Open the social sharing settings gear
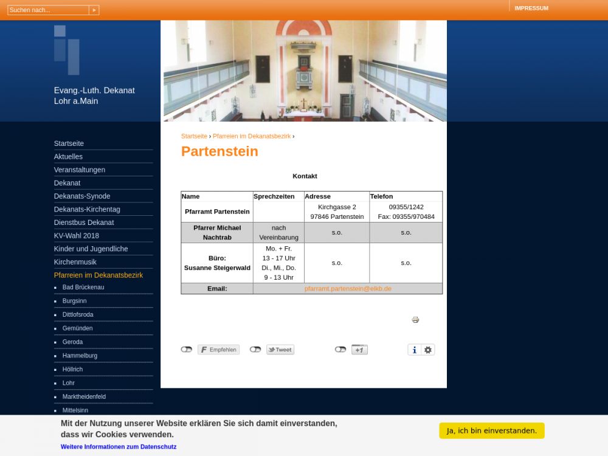 [428, 350]
